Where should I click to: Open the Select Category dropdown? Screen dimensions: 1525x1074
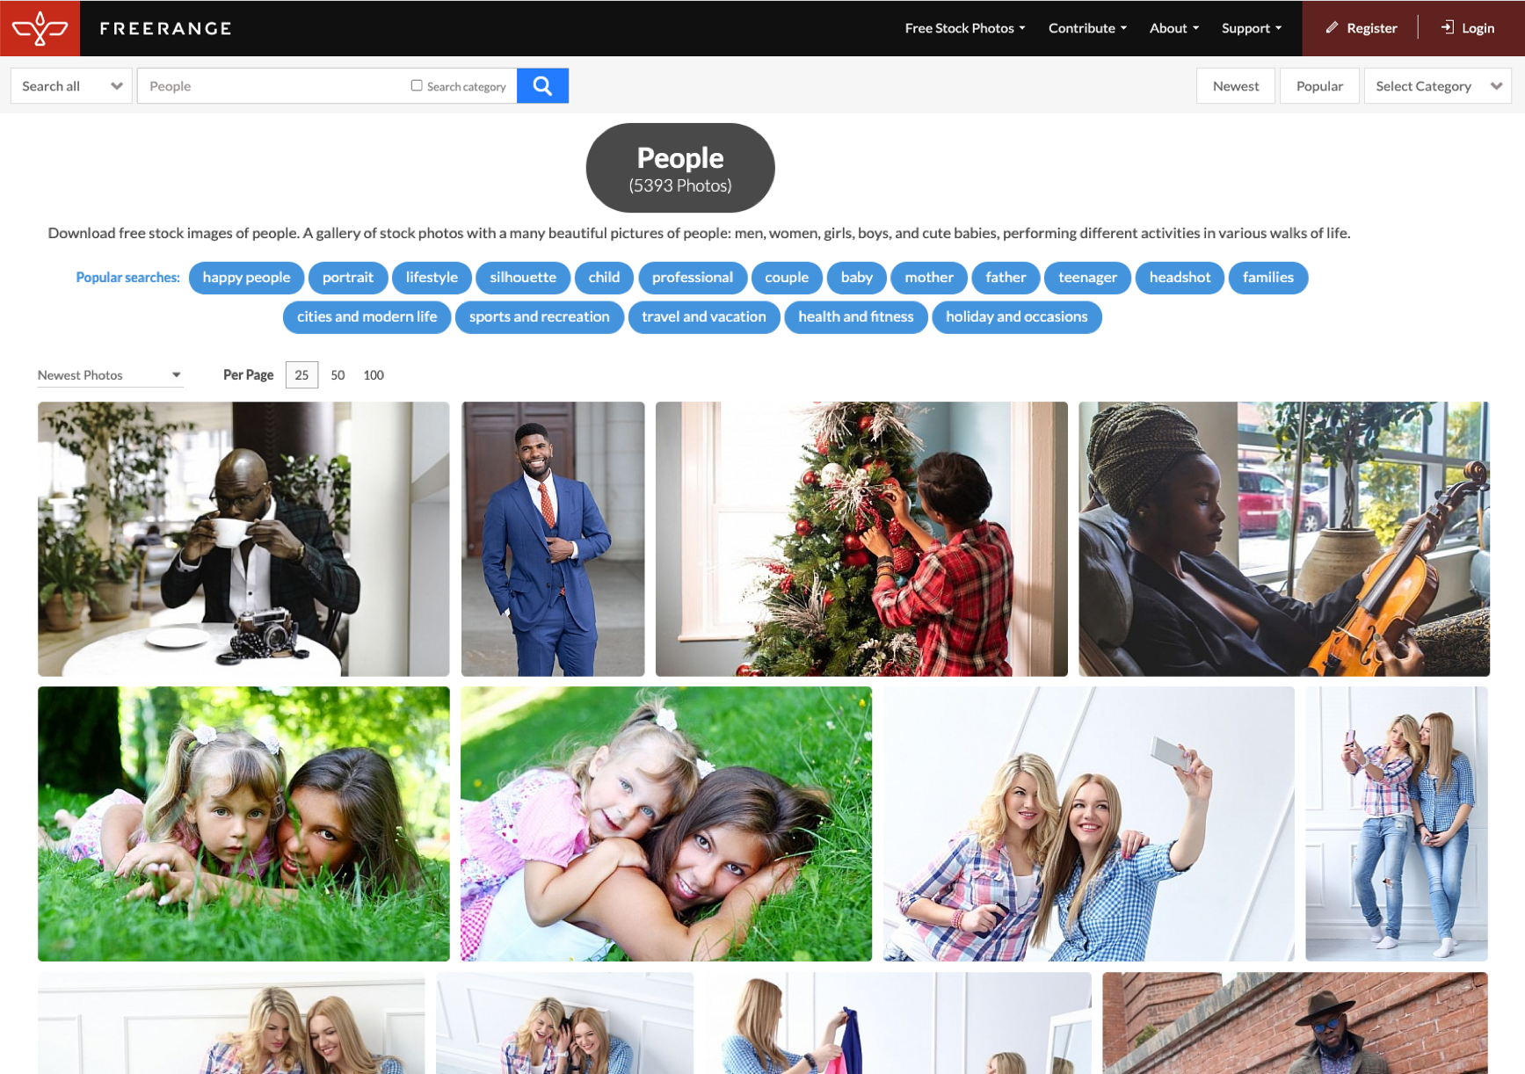point(1437,85)
